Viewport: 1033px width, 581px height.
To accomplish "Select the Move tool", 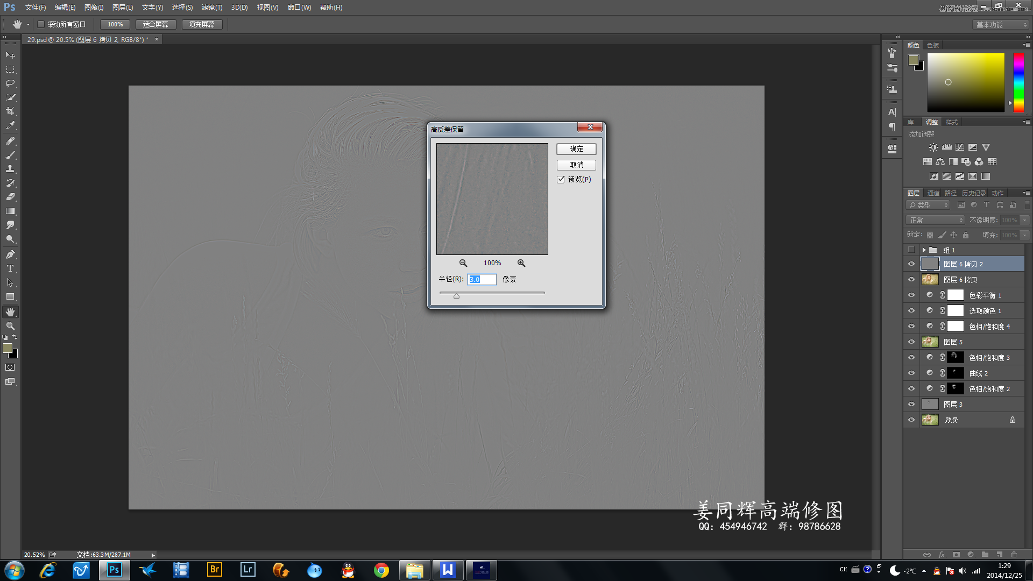I will tap(10, 55).
